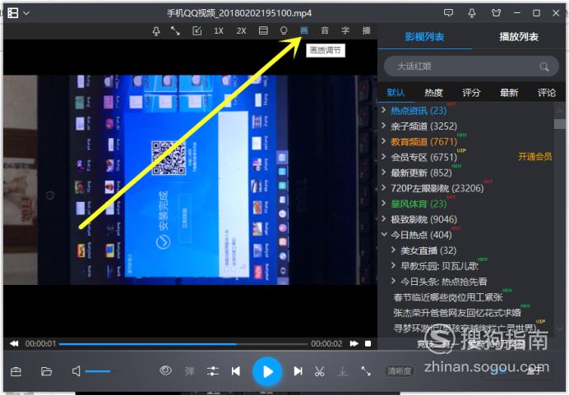Skip to next video
Viewport: 569px width, 395px height.
pos(298,371)
